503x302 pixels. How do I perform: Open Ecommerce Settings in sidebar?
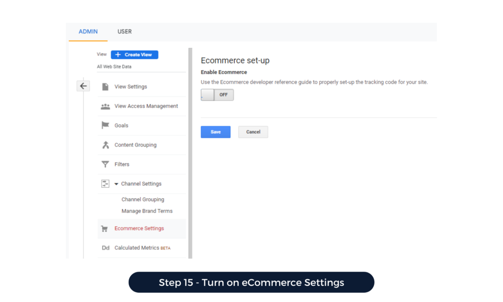(x=139, y=229)
